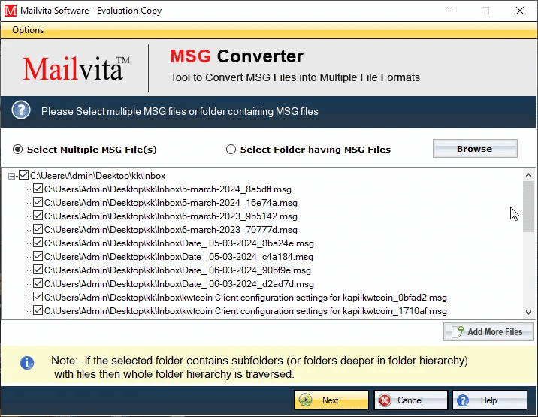This screenshot has height=417, width=538.
Task: Click the blue info icon beside the Note
Action: pyautogui.click(x=27, y=363)
